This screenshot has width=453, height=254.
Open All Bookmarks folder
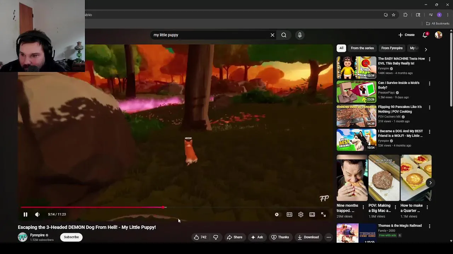(438, 24)
